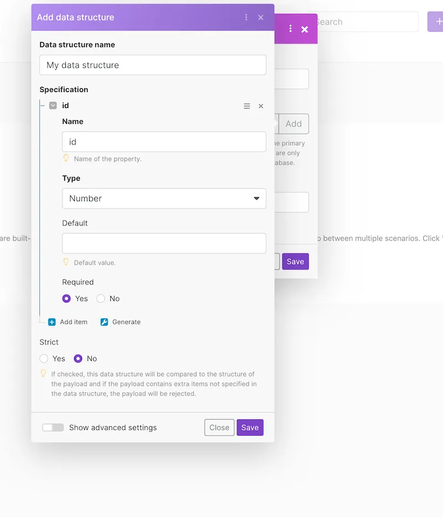Open the three-dot menu in the purple header

click(246, 17)
